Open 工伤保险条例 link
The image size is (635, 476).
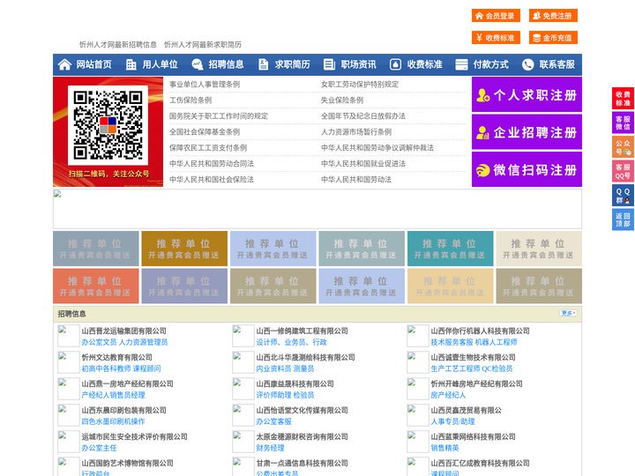[x=190, y=100]
